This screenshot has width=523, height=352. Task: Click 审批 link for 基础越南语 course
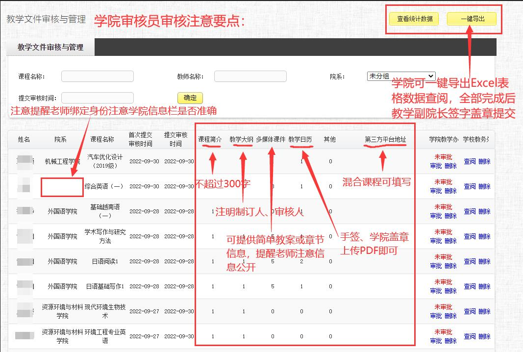coord(436,216)
